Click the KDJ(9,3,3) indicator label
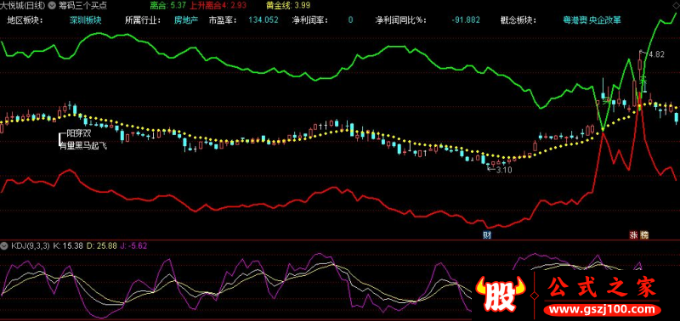Viewport: 680px width, 321px height. (31, 246)
